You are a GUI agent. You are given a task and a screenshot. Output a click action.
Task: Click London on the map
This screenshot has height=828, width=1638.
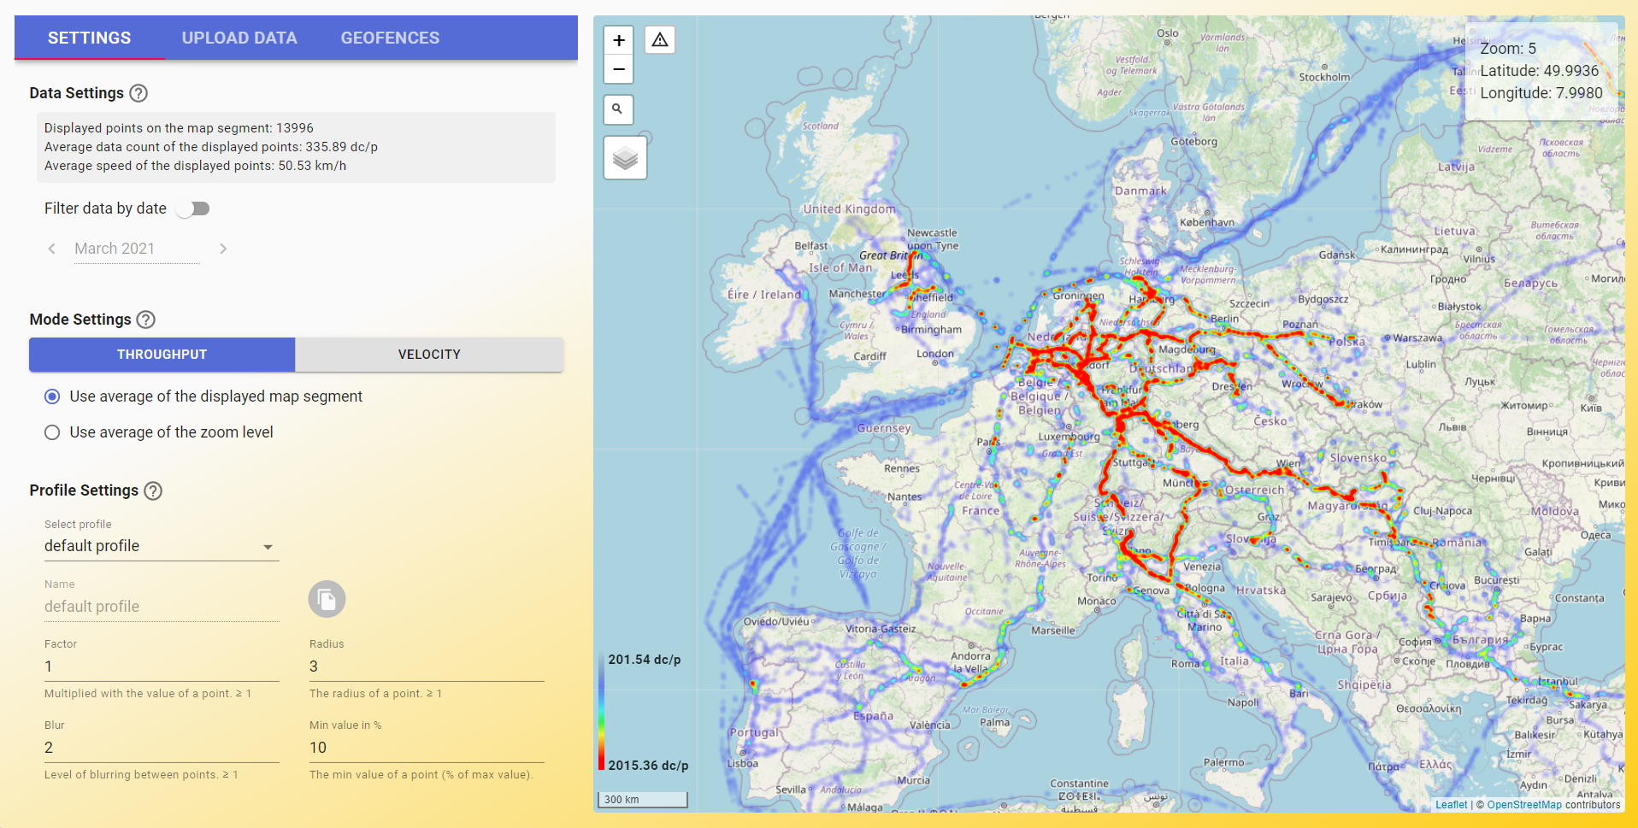935,354
